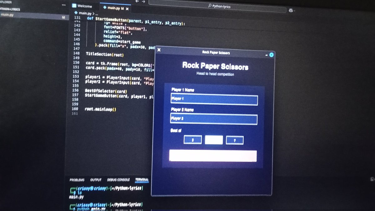Screen dimensions: 375x211
Task: Click the command=start_game code line
Action: 122,42
